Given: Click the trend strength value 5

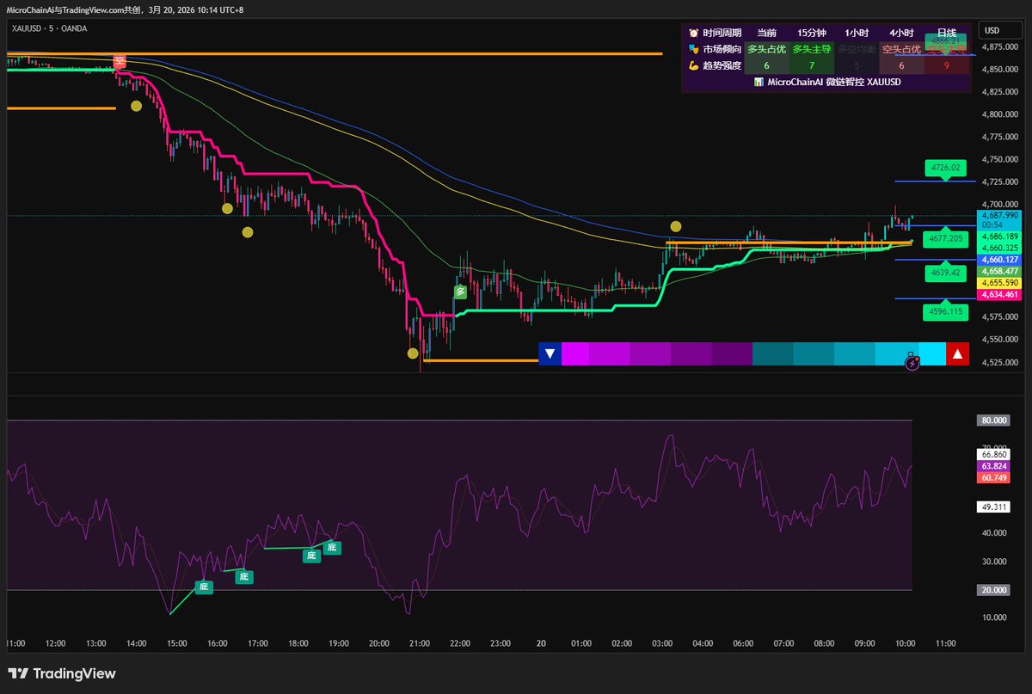Looking at the screenshot, I should click(857, 65).
